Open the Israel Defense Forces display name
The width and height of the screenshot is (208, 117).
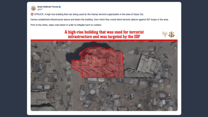48,7
